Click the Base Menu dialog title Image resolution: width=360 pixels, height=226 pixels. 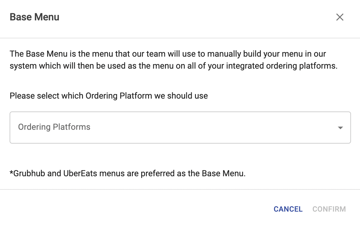pos(34,17)
